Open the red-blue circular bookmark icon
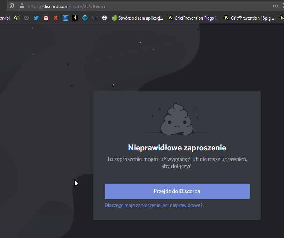Viewport: 284px width, 238px height. tap(104, 18)
